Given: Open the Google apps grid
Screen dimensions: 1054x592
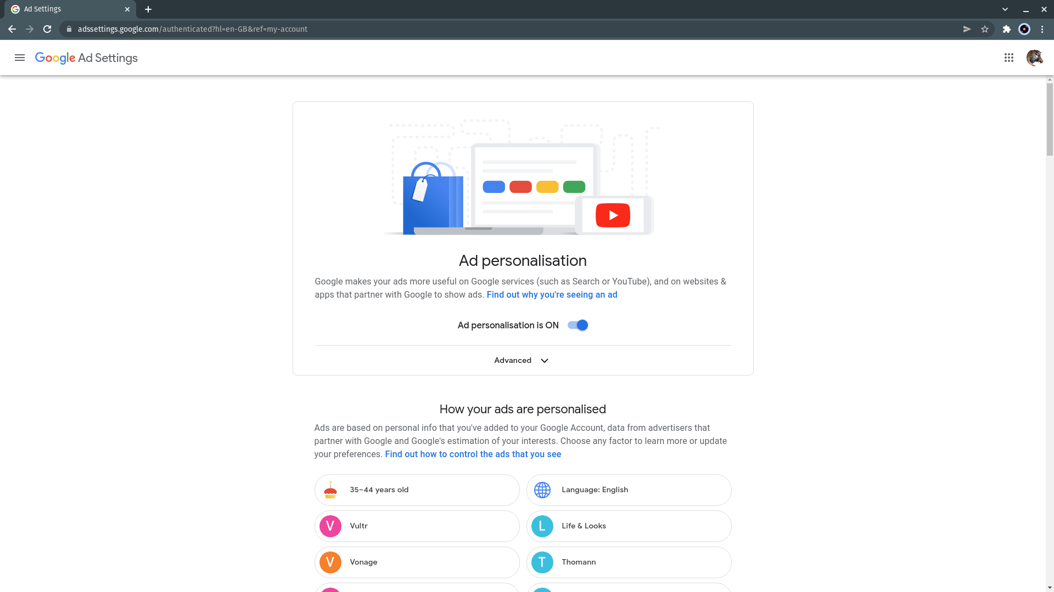Looking at the screenshot, I should tap(1008, 58).
